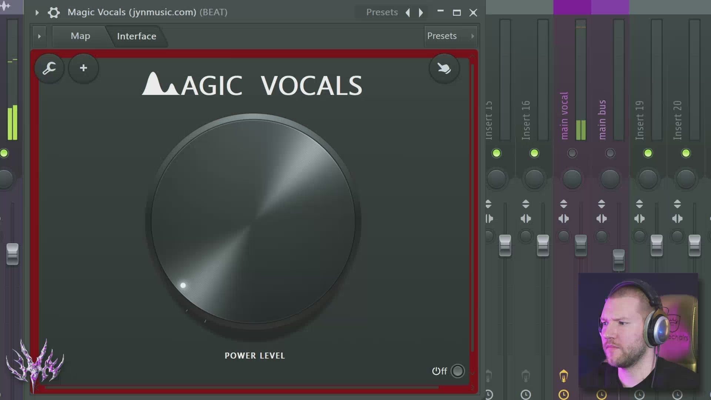This screenshot has height=400, width=711.
Task: Click the stereo separation arrows on Insert 16
Action: (x=526, y=219)
